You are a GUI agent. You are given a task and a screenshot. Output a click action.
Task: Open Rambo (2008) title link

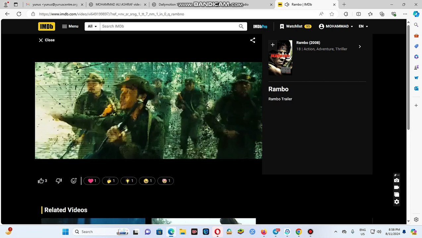308,43
